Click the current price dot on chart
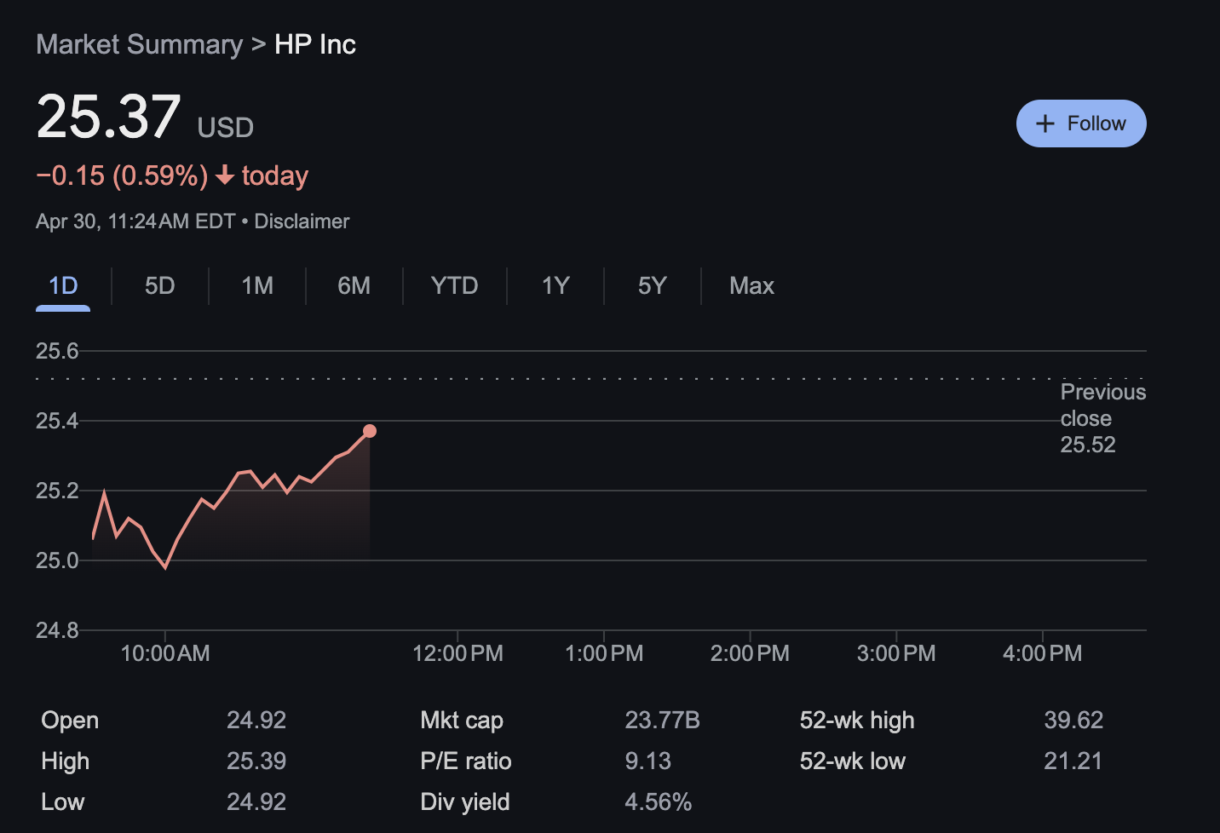 point(370,431)
